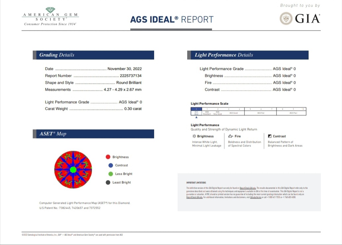The image size is (342, 245).
Task: Click the date November 30, 2022
Action: (x=125, y=69)
